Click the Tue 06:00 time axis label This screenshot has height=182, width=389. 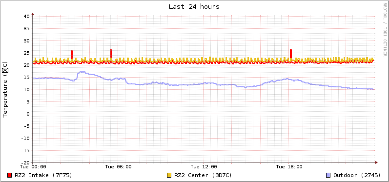click(118, 167)
